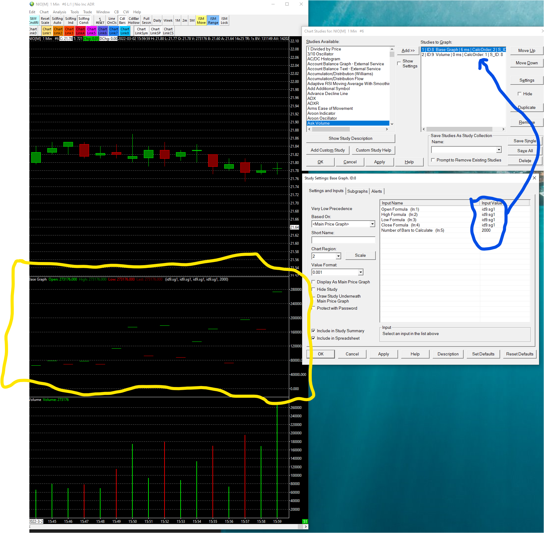Click the Move Down button
Viewport: 544px width, 533px height.
(x=527, y=63)
